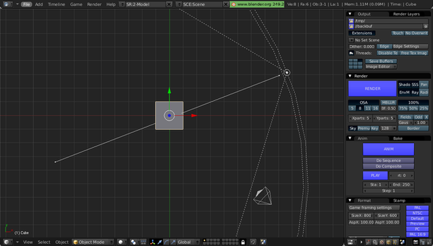Click the NTSC preset button
This screenshot has height=246, width=433.
point(417,213)
